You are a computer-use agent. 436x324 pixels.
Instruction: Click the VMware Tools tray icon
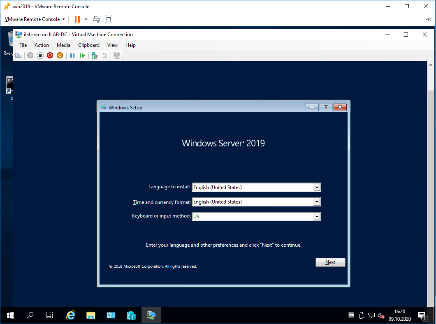[351, 315]
